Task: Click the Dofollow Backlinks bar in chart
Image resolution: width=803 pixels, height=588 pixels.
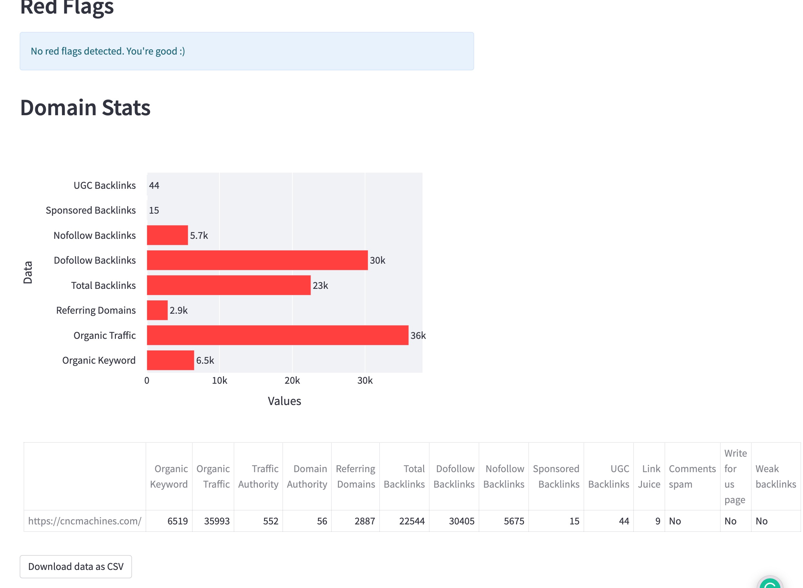Action: (x=257, y=260)
